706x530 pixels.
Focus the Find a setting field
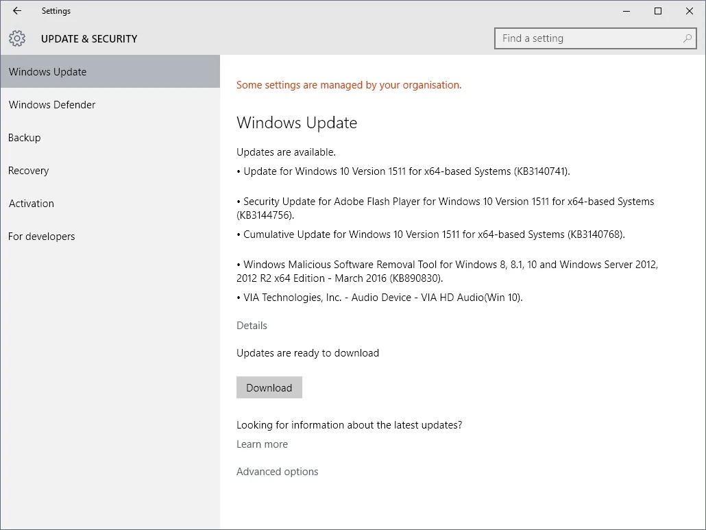pyautogui.click(x=595, y=38)
